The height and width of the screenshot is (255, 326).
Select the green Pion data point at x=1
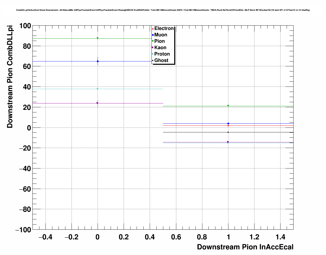[228, 106]
